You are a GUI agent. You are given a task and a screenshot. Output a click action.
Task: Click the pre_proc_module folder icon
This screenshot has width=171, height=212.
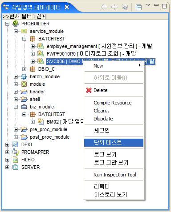(24, 129)
